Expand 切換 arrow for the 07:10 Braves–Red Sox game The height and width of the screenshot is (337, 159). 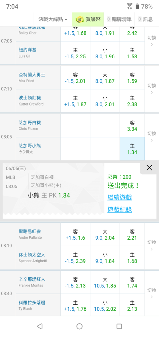click(152, 89)
